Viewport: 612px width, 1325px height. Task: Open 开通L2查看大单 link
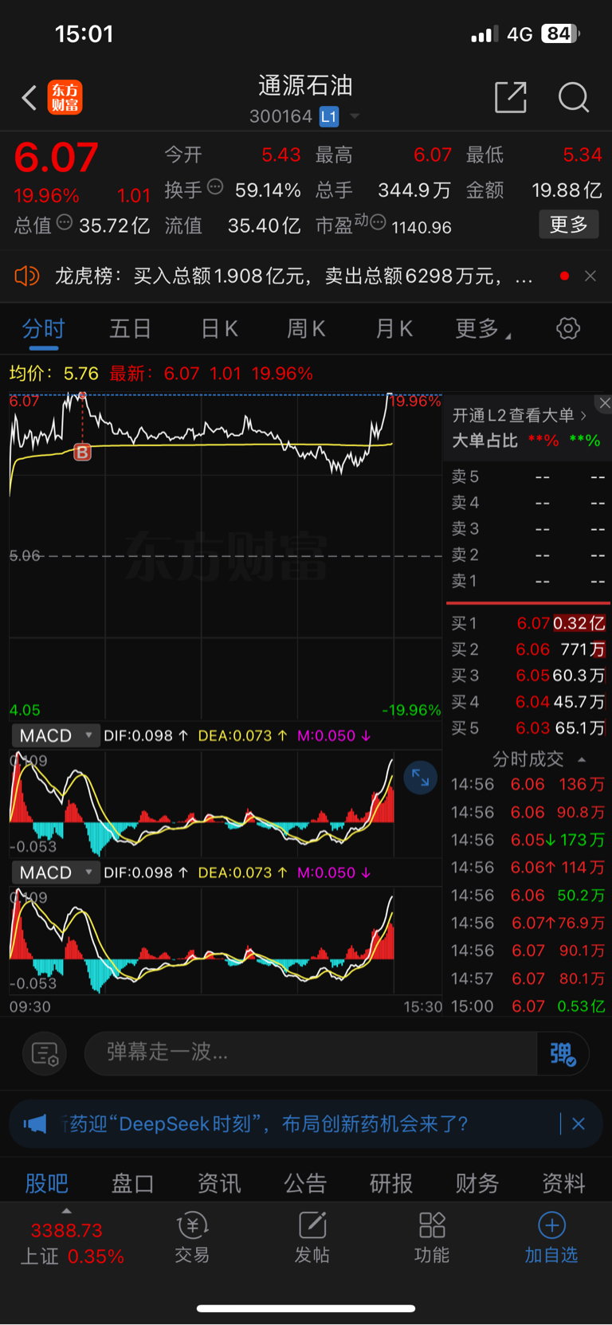coord(520,415)
